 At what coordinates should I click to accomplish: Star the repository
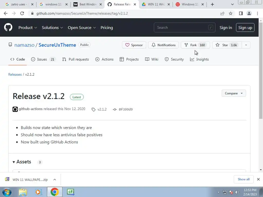click(x=227, y=45)
